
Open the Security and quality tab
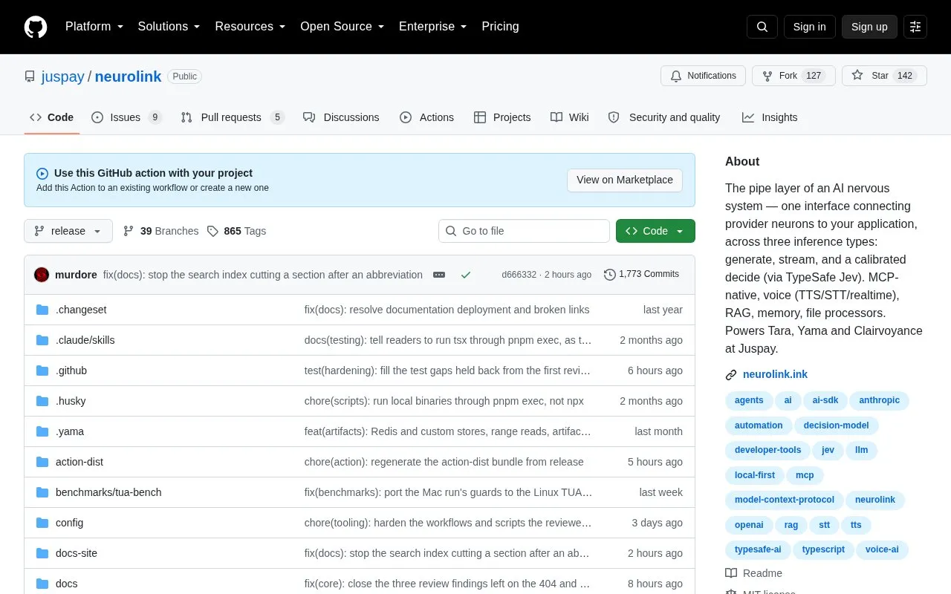pyautogui.click(x=664, y=117)
